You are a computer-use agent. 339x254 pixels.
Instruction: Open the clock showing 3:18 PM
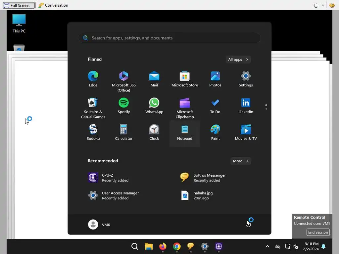(311, 246)
